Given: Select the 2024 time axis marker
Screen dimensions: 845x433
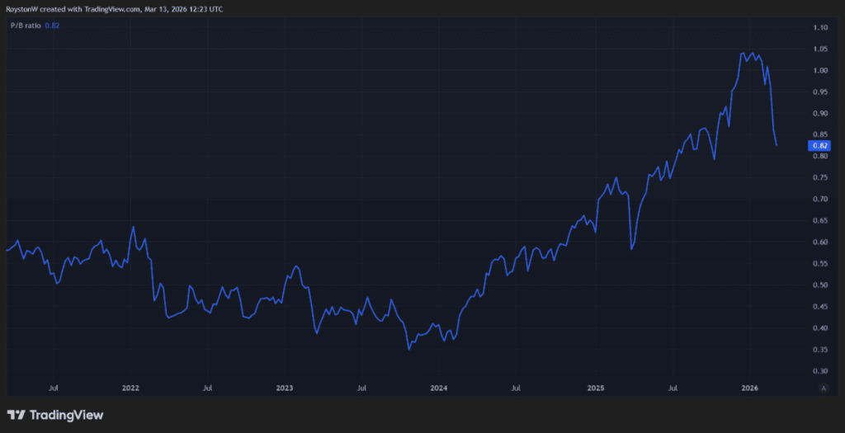Looking at the screenshot, I should pyautogui.click(x=439, y=387).
